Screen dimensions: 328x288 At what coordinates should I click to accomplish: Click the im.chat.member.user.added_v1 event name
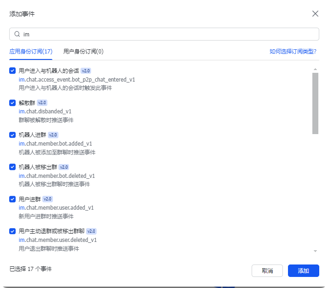[56, 208]
